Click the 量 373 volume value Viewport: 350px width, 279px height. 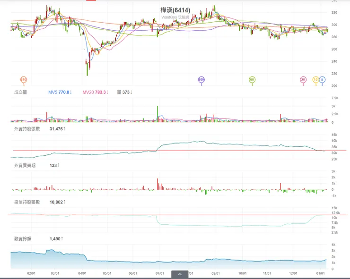pos(124,92)
